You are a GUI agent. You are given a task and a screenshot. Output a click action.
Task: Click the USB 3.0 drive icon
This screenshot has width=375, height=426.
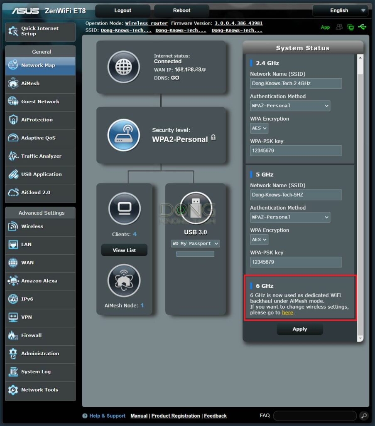pos(196,208)
